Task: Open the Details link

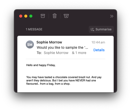Action: click(99, 50)
